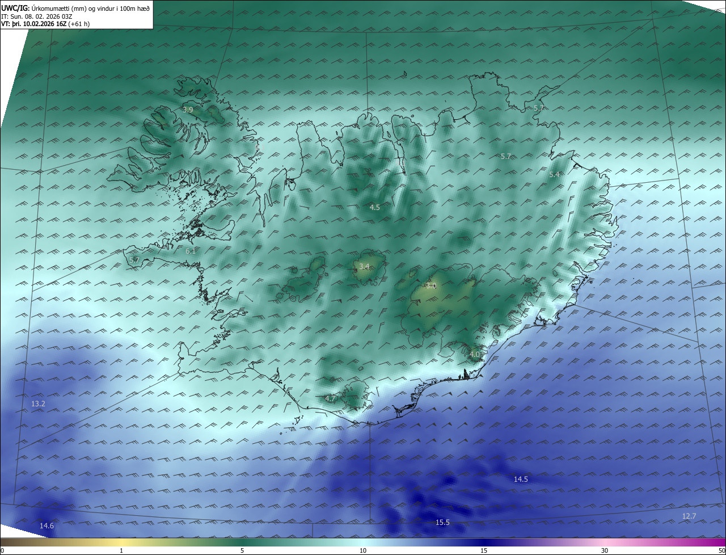726x555 pixels.
Task: Click the color scale tick label 30
Action: 605,550
